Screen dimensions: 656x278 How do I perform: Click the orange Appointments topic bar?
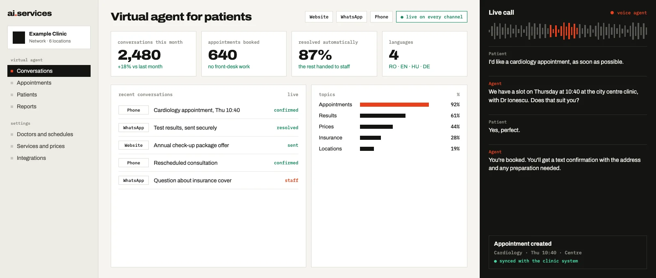(394, 105)
